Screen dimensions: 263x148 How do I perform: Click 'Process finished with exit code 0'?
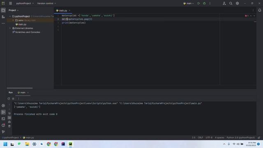[36, 114]
